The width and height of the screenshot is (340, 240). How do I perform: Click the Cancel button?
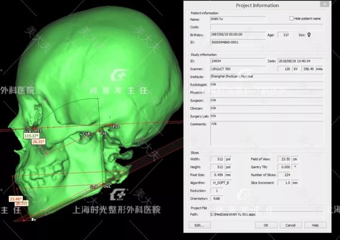pos(290,225)
